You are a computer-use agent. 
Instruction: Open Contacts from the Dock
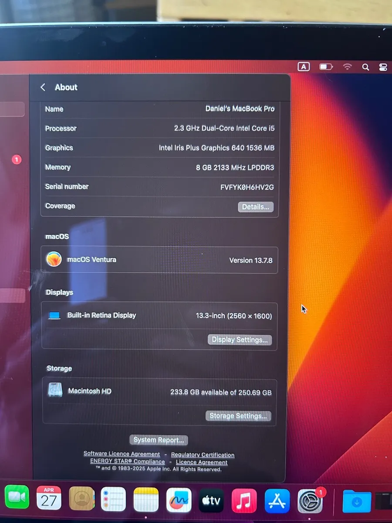81,497
